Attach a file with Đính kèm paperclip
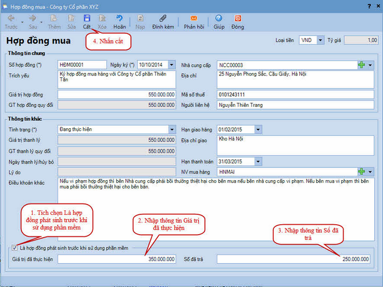Viewport: 383px width, 287px height. (x=163, y=19)
